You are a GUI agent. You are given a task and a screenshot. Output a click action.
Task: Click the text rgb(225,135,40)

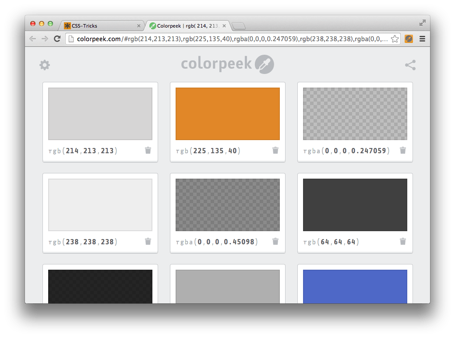tap(208, 151)
